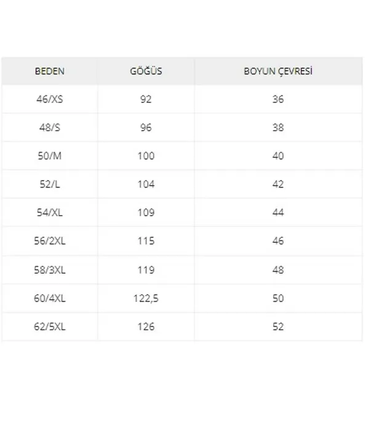371x447 pixels.
Task: Click the chest value 92
Action: (x=146, y=99)
